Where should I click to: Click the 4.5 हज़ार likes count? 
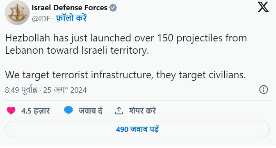[35, 111]
